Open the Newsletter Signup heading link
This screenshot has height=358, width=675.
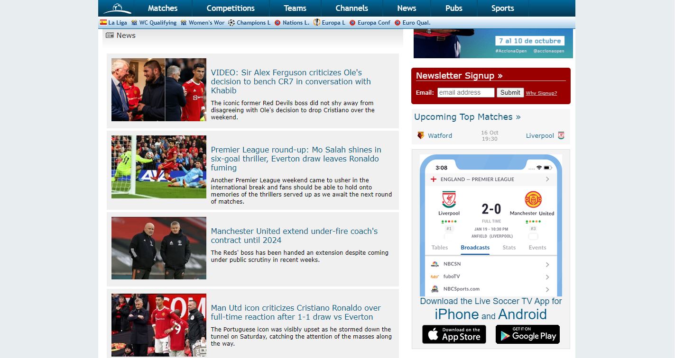459,76
